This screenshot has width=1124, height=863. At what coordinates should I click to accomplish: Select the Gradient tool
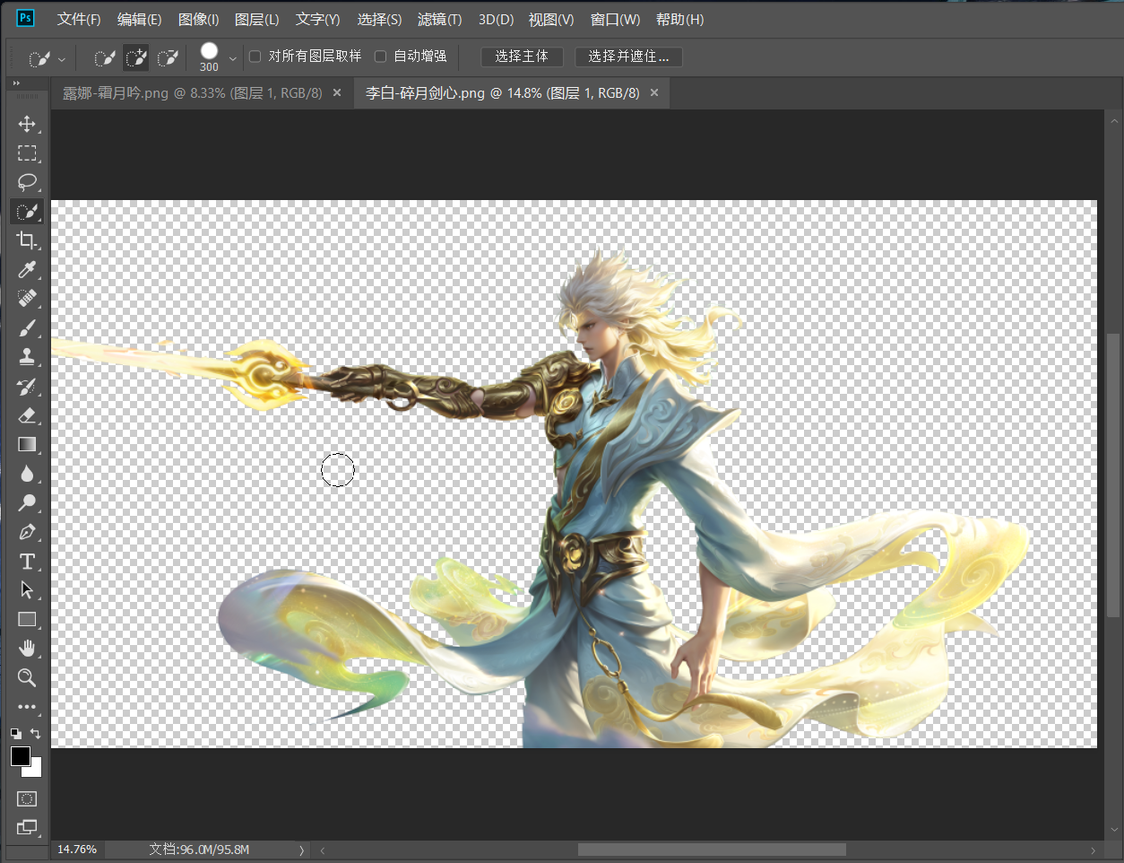tap(27, 445)
